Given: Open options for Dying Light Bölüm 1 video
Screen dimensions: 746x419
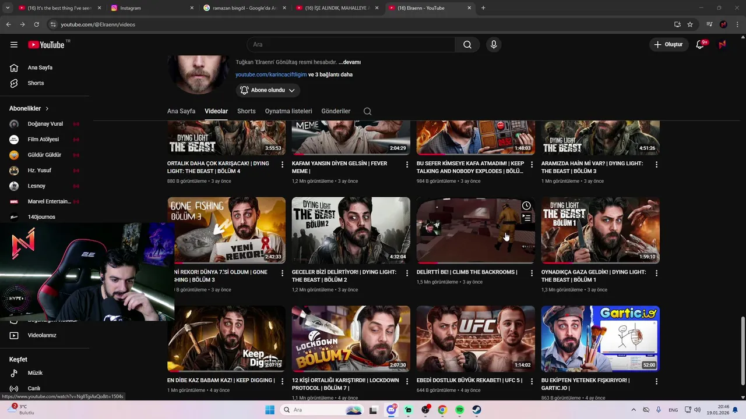Looking at the screenshot, I should coord(656,273).
